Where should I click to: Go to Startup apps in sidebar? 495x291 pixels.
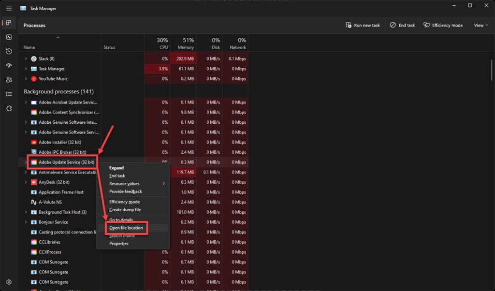coord(9,65)
